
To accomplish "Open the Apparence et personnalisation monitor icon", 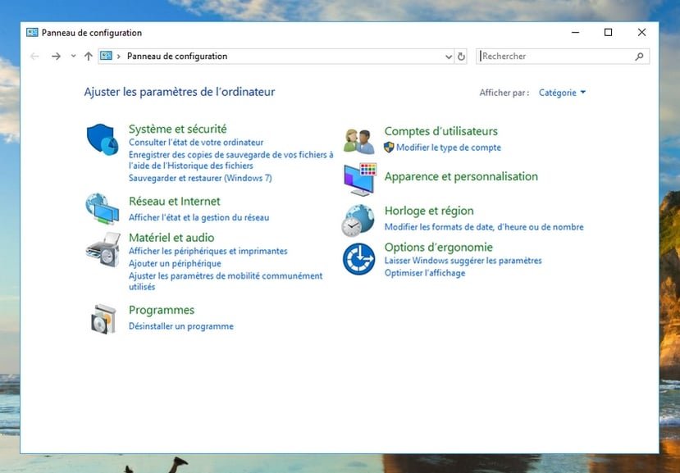I will [x=360, y=179].
